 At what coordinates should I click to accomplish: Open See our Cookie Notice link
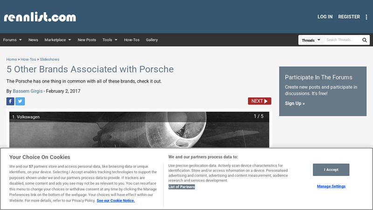coord(116,201)
